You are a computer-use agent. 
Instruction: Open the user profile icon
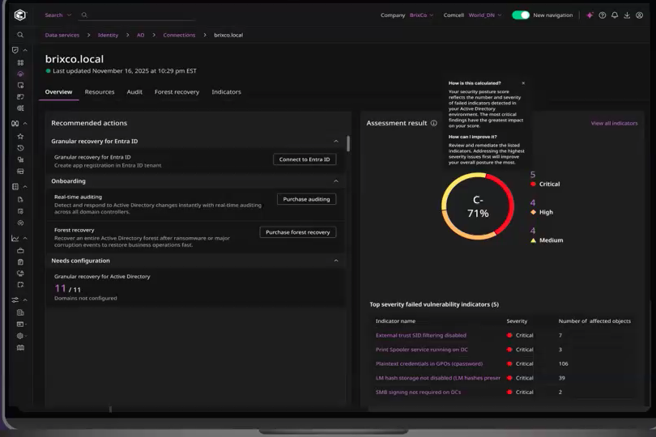[639, 15]
